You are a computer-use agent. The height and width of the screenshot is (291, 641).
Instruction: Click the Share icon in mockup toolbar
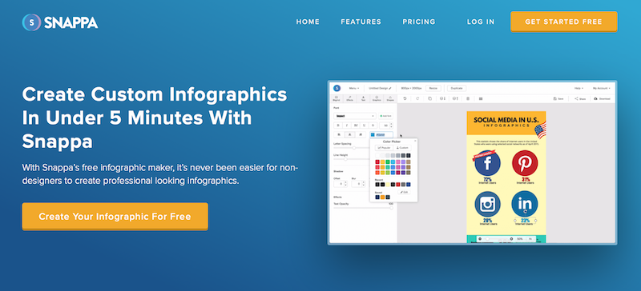(576, 99)
